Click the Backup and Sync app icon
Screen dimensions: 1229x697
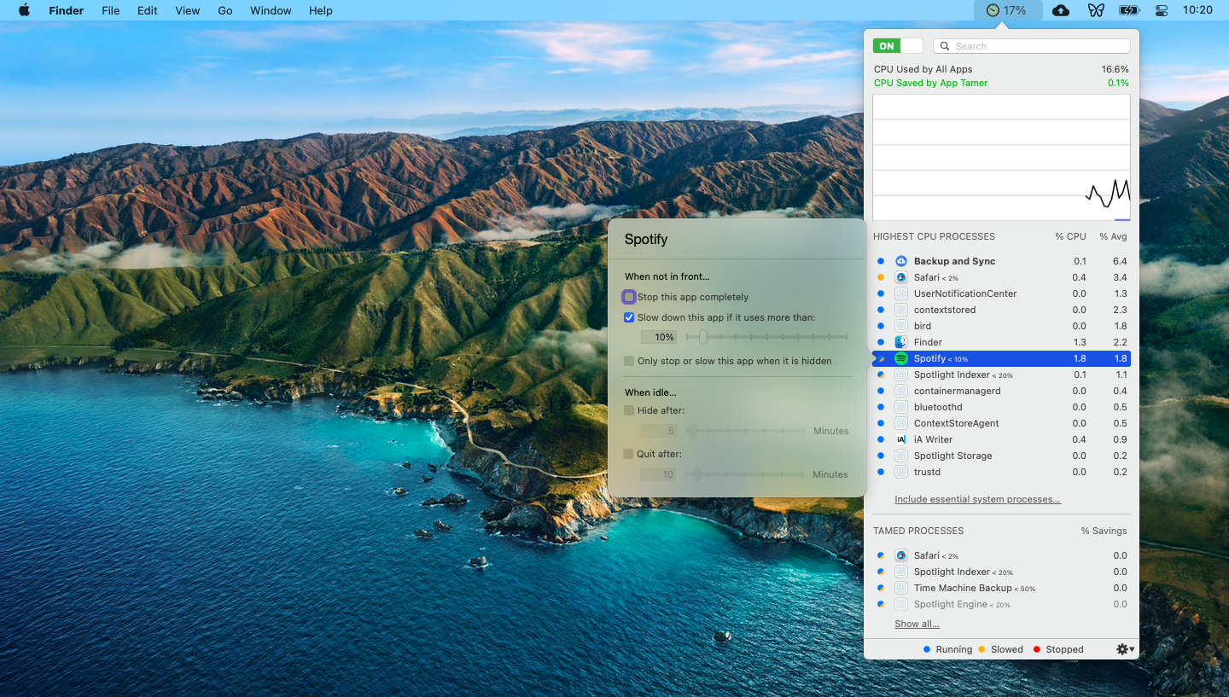pyautogui.click(x=901, y=261)
